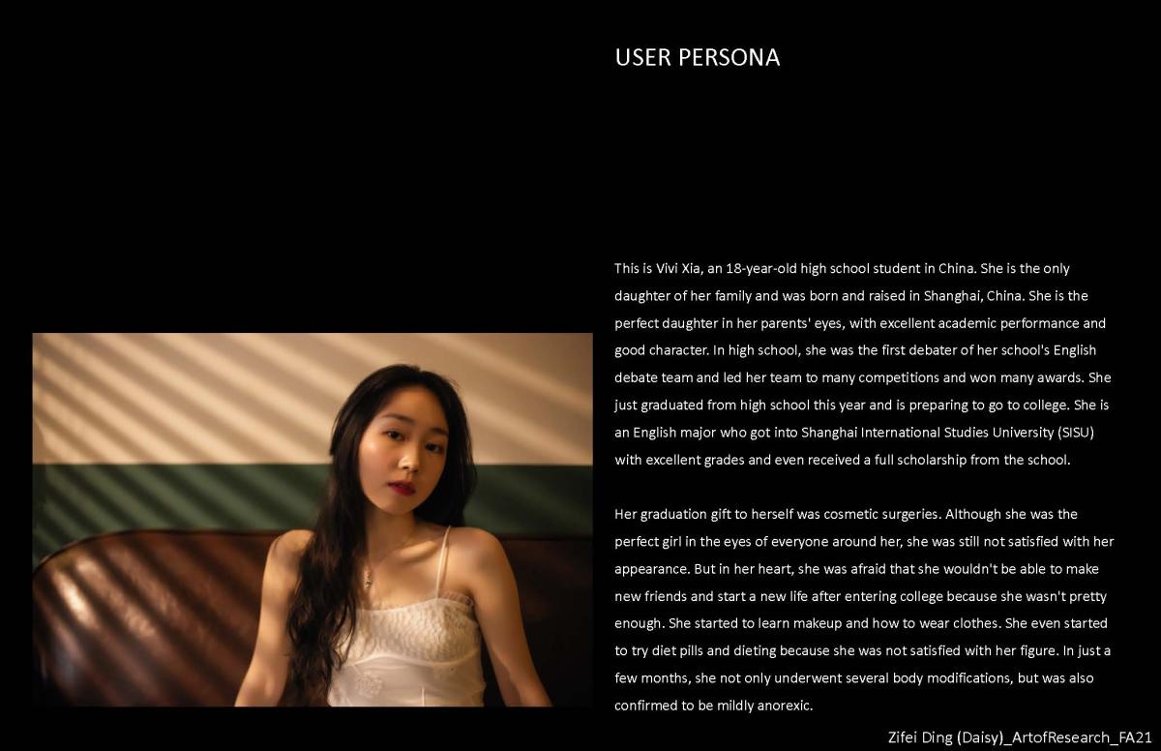Click the name Vivi Xia in the text
Viewport: 1161px width, 751px height.
pos(666,268)
